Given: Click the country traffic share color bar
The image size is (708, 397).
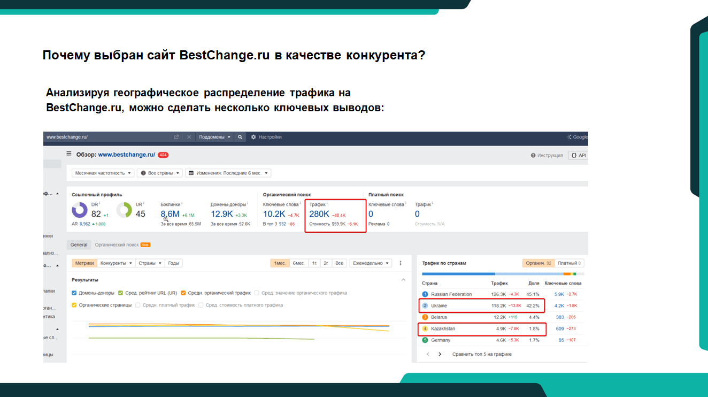Looking at the screenshot, I should [502, 274].
